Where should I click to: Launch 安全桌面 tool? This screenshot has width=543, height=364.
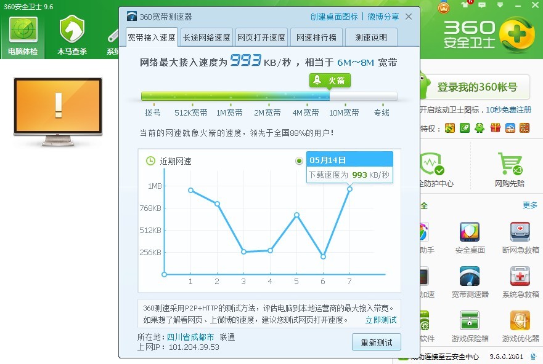click(470, 234)
